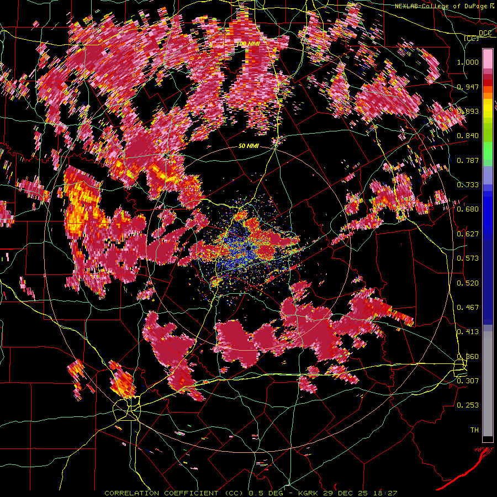The width and height of the screenshot is (497, 497).
Task: Click the NEXLAB-College of DuPage label
Action: (x=445, y=6)
